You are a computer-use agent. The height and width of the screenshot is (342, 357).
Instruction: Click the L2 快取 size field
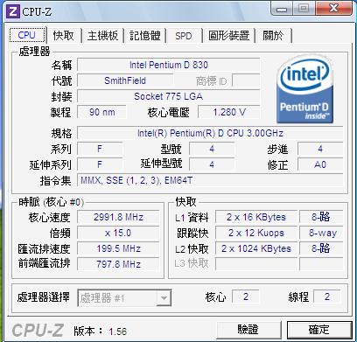[256, 248]
